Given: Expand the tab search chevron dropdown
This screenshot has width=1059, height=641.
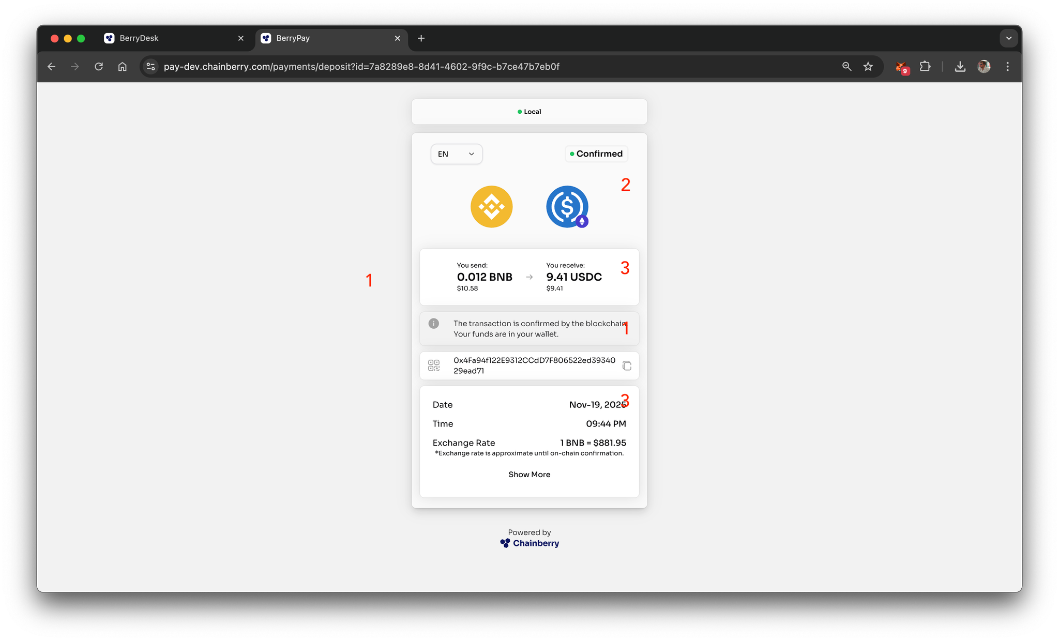Looking at the screenshot, I should point(1008,38).
